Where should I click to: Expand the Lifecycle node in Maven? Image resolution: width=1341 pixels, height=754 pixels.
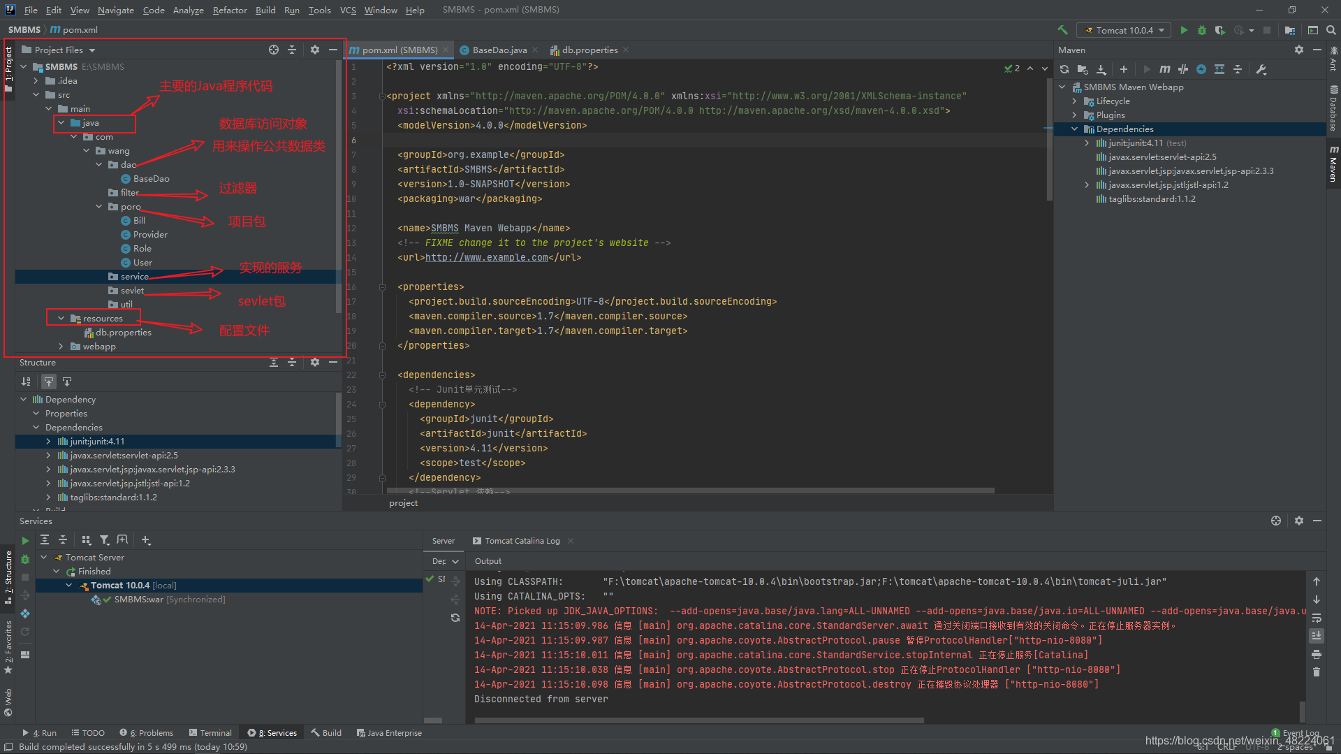tap(1075, 101)
